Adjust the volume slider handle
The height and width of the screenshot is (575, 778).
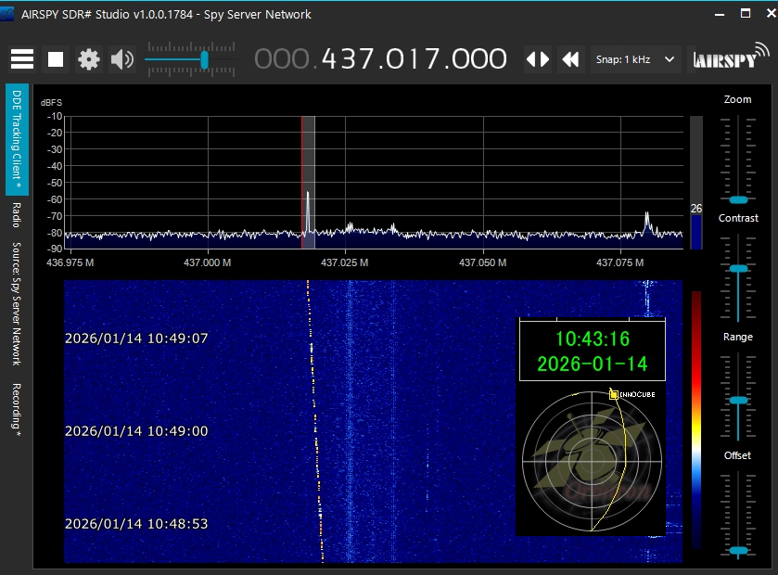[204, 60]
